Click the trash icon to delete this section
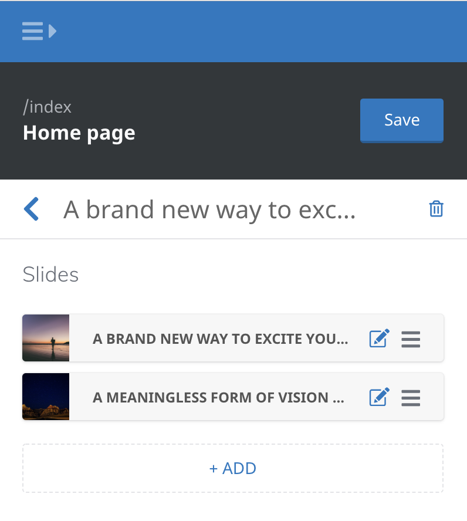The height and width of the screenshot is (521, 467). tap(436, 209)
